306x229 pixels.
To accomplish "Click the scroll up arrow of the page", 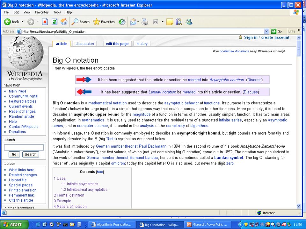I will click(x=299, y=38).
